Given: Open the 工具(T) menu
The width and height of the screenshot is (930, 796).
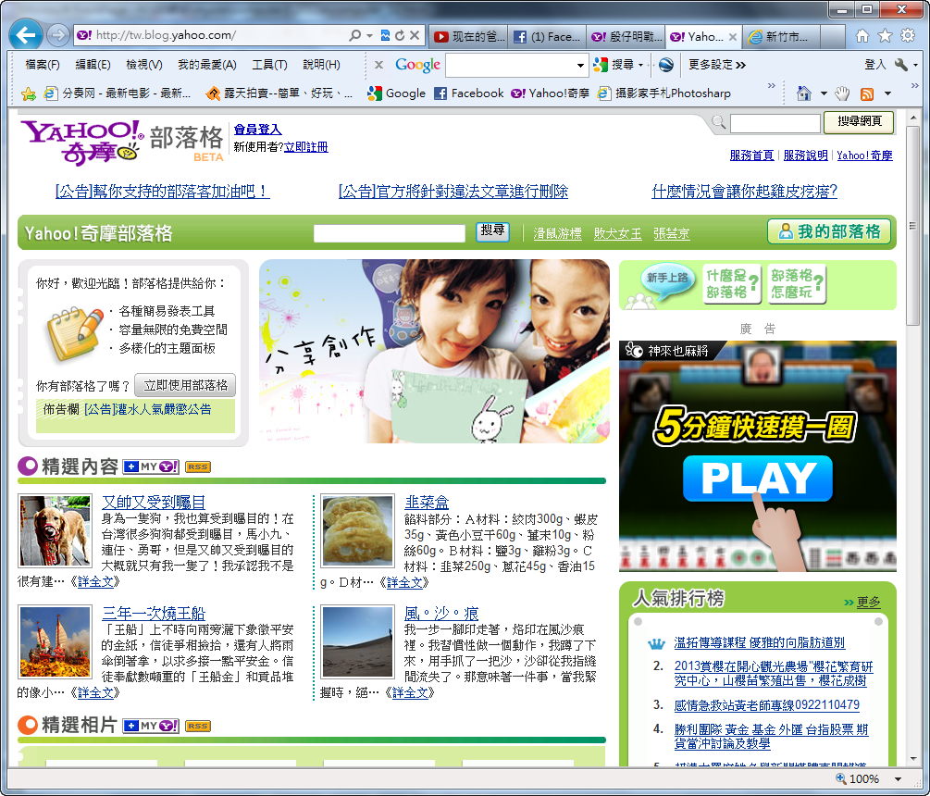Looking at the screenshot, I should coord(269,65).
